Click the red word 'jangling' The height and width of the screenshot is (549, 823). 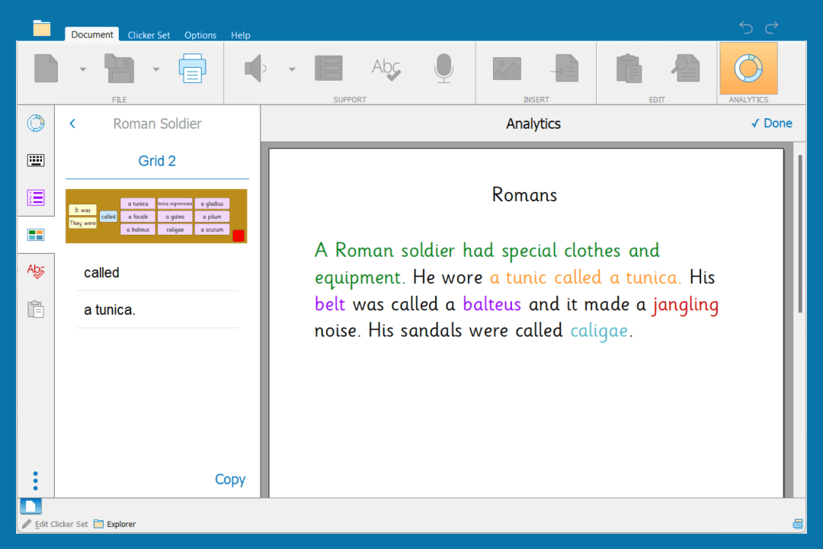click(x=686, y=305)
